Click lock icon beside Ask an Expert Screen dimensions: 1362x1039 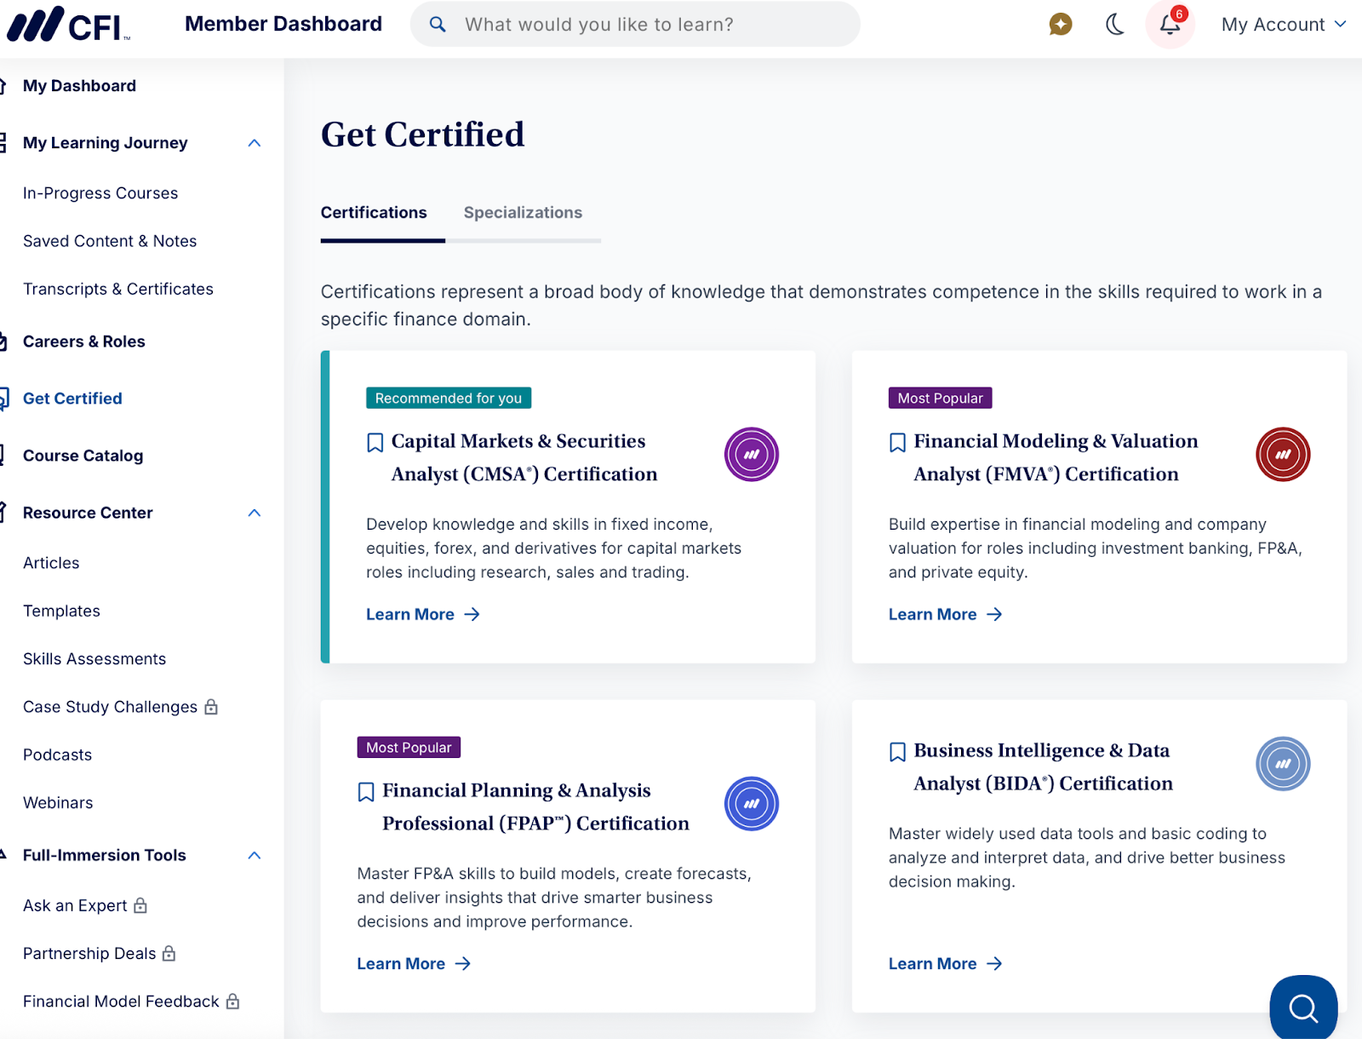point(140,904)
